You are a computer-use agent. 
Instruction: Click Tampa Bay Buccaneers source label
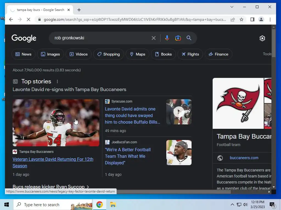click(36, 151)
